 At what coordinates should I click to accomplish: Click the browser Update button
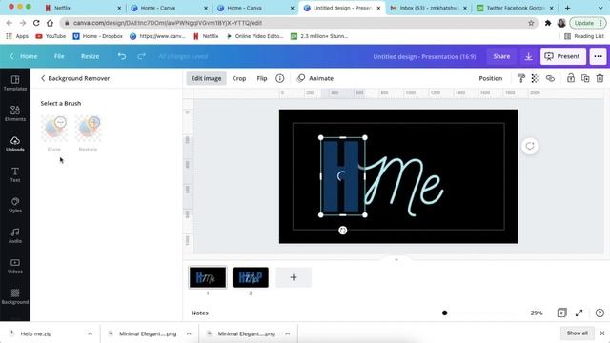[587, 23]
